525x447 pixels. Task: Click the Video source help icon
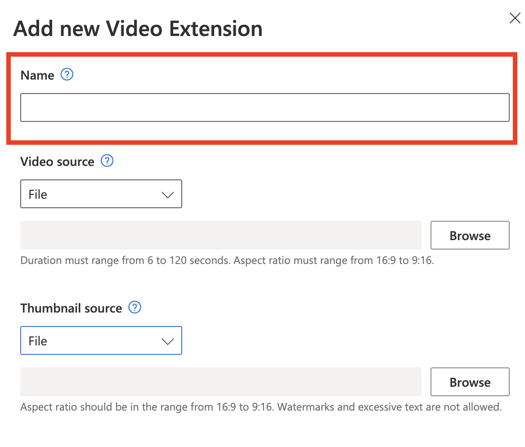click(x=107, y=161)
